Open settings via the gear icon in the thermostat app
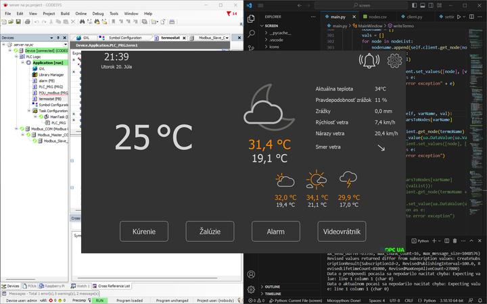Viewport: 487px width, 304px height. point(394,61)
